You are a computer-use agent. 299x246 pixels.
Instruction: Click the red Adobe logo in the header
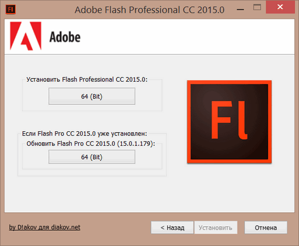26,36
